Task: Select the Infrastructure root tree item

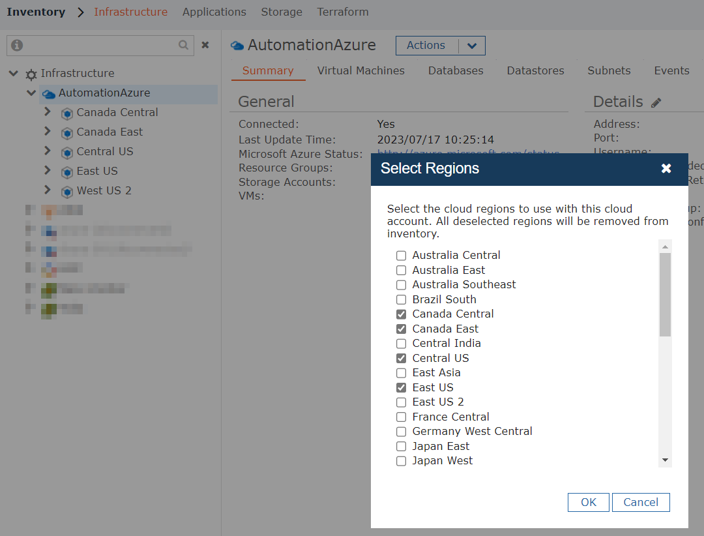Action: point(77,74)
